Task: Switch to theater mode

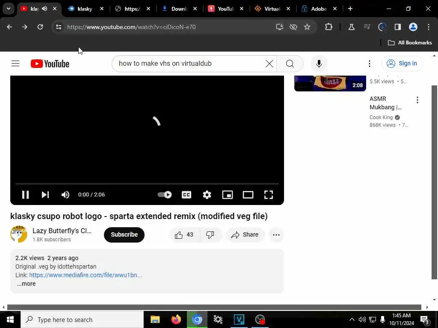Action: (x=248, y=195)
